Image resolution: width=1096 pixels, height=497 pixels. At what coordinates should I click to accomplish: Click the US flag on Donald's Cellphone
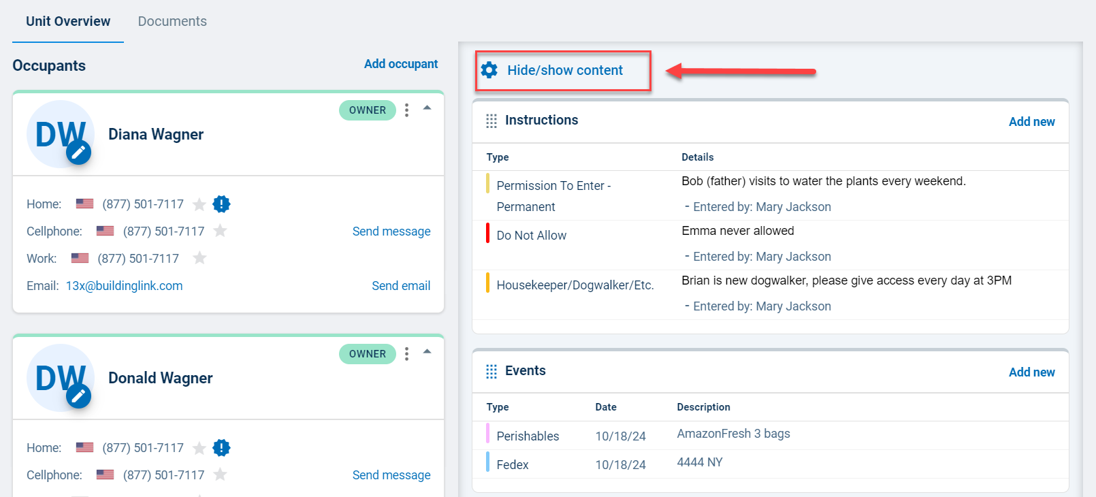pyautogui.click(x=105, y=475)
